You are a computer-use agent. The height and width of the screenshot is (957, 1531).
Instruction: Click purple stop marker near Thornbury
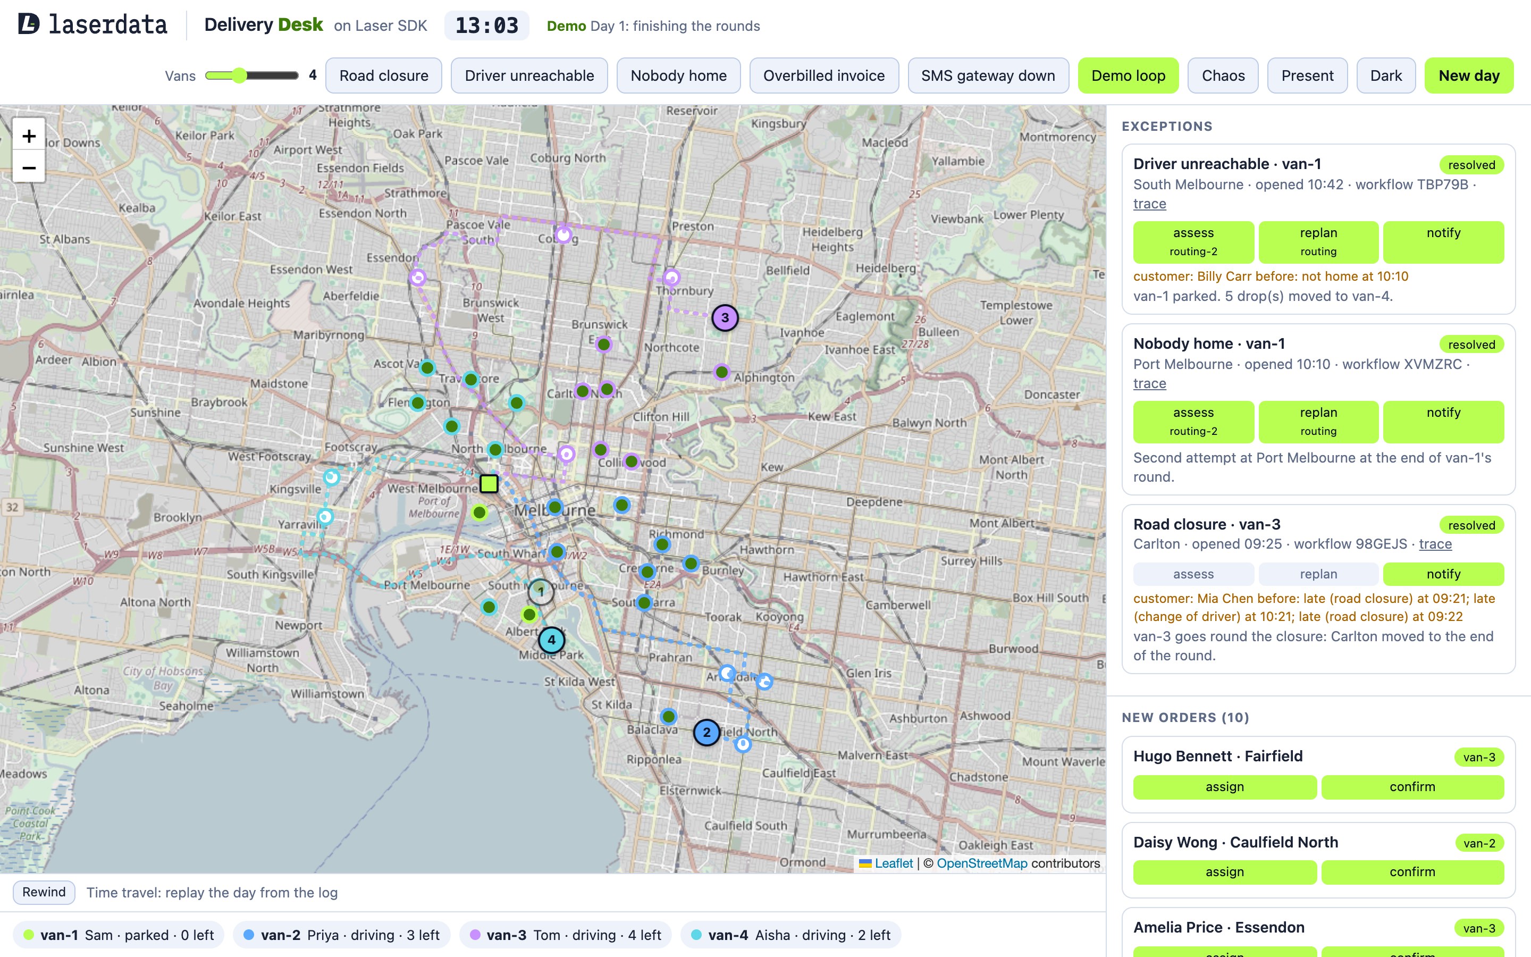[671, 277]
